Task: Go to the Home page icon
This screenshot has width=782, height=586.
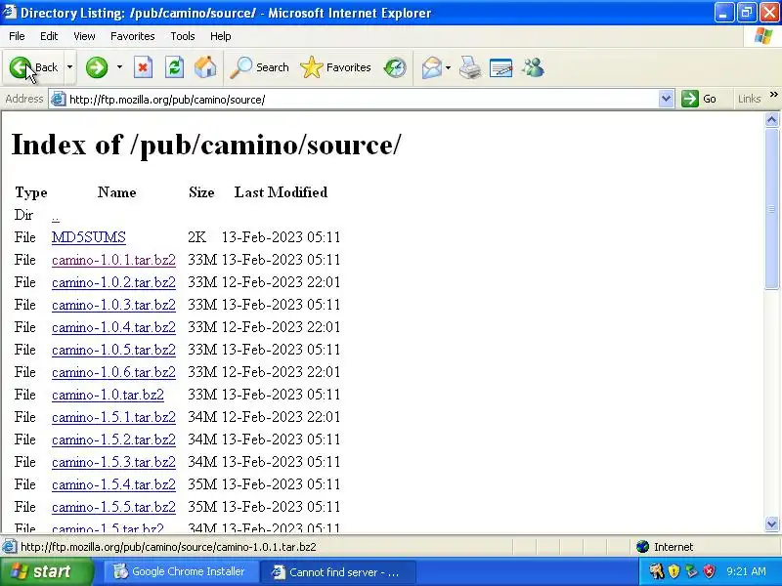Action: click(x=205, y=67)
